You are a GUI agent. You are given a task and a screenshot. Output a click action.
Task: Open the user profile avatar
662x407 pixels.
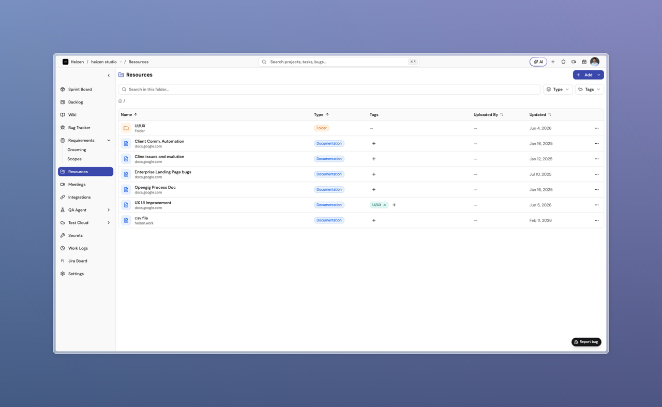[x=595, y=62]
